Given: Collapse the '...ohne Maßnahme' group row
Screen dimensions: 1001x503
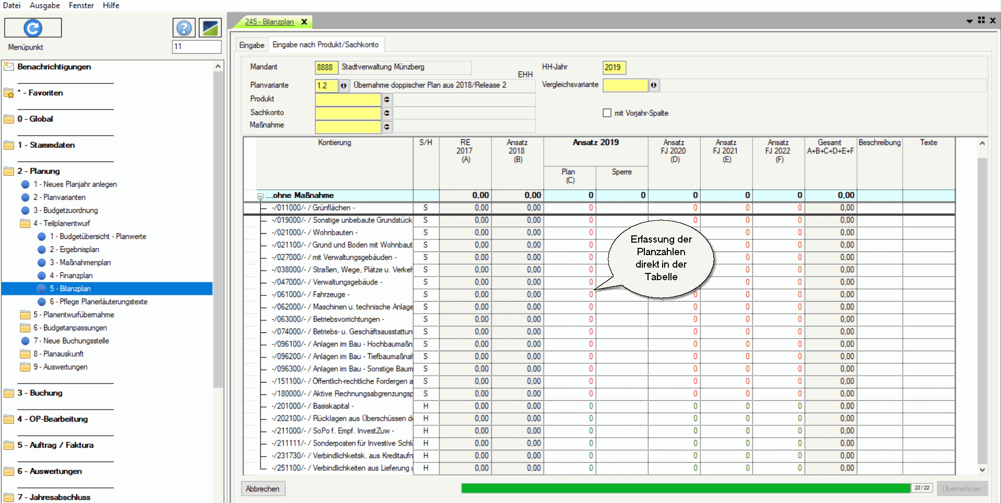Looking at the screenshot, I should pos(260,196).
